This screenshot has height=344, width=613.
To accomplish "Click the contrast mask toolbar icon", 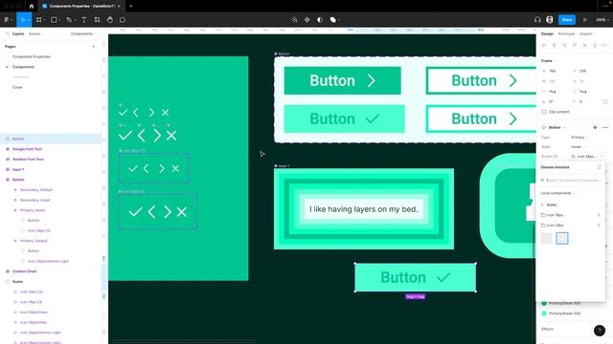I will coord(320,19).
